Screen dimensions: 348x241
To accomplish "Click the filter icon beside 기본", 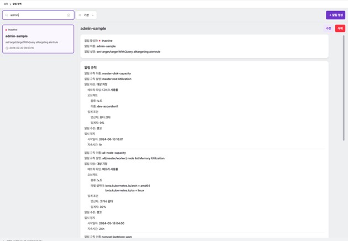I will (x=80, y=15).
